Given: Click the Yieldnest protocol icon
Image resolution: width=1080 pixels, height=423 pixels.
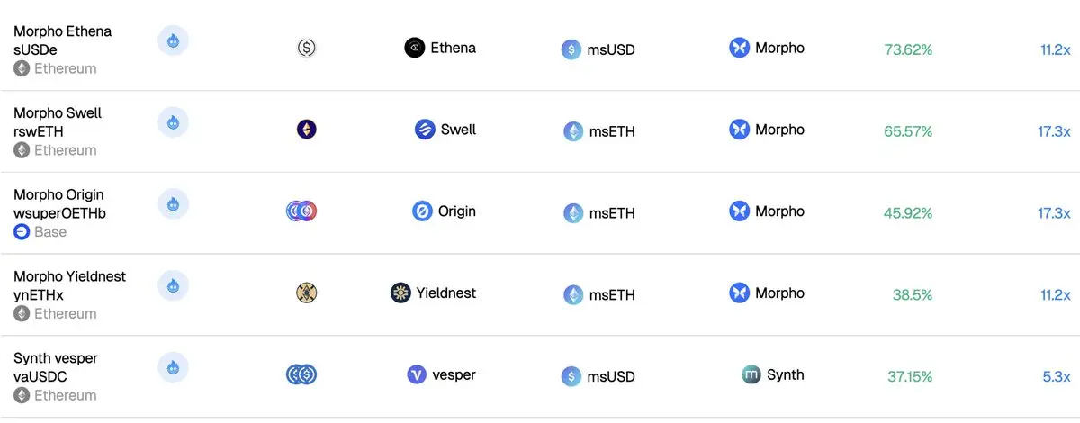Looking at the screenshot, I should click(x=400, y=292).
